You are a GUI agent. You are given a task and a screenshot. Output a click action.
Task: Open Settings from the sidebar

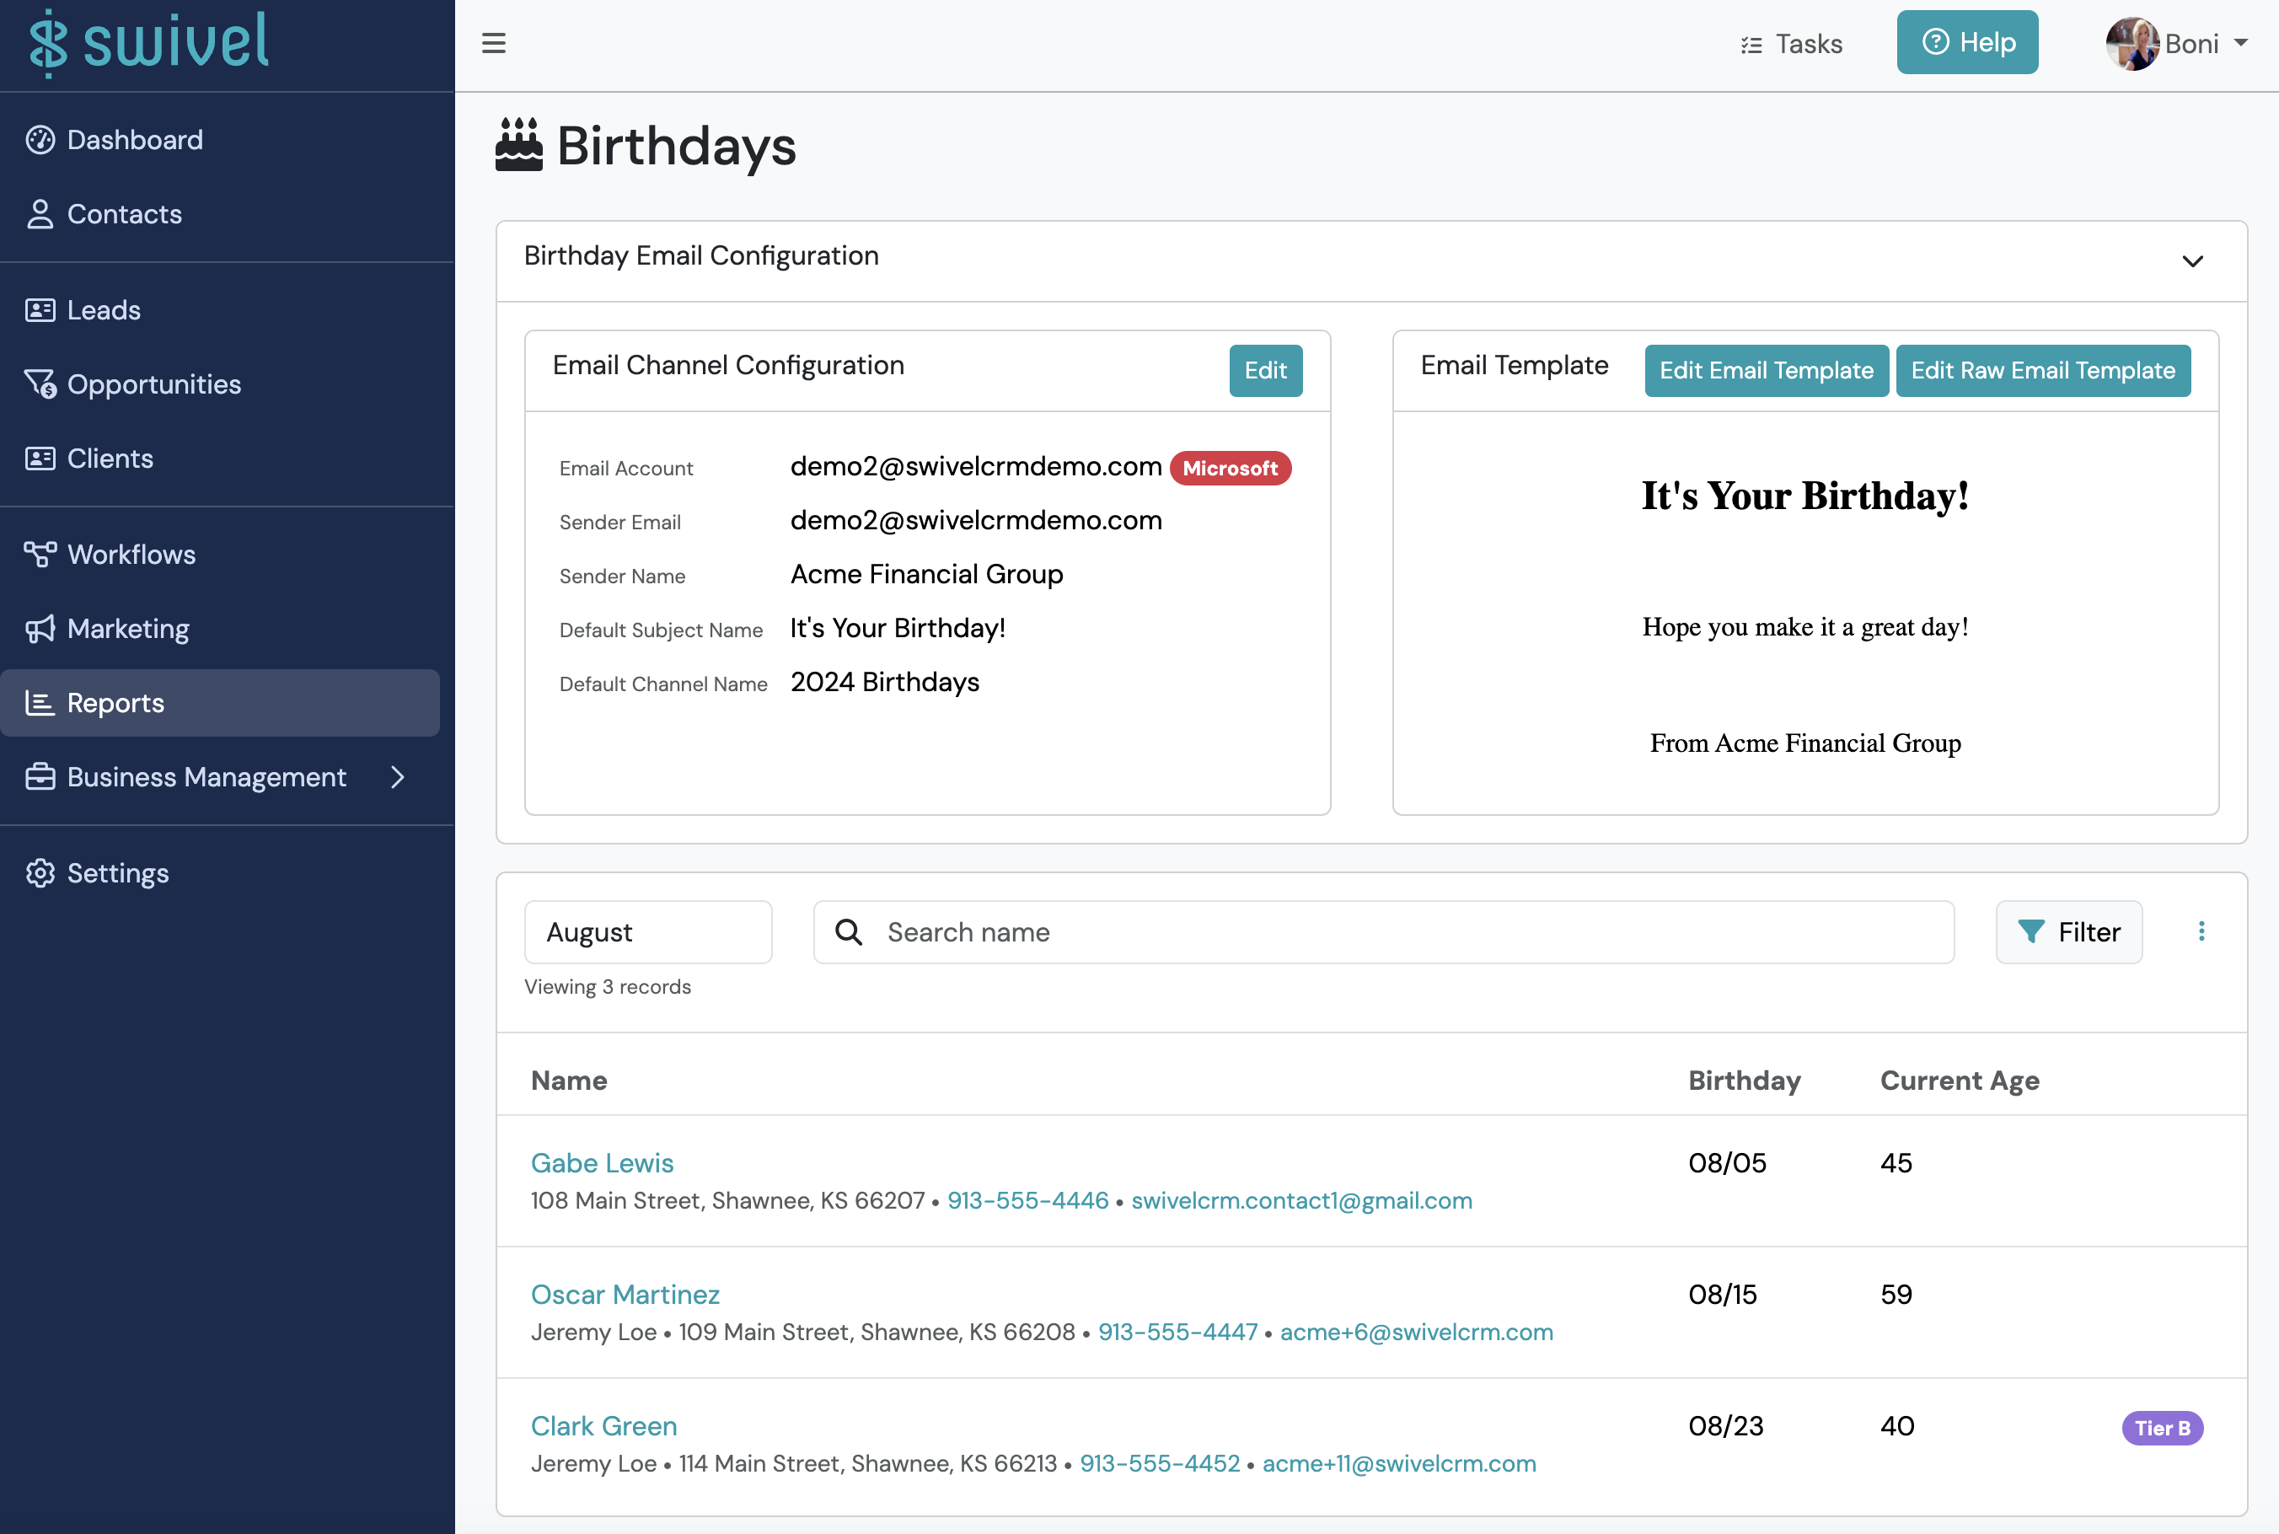[x=98, y=872]
